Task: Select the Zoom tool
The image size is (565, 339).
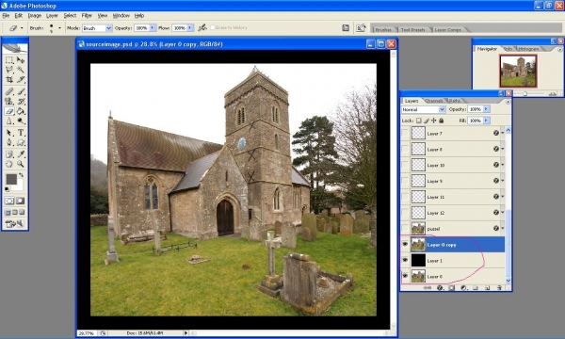Action: 21,164
